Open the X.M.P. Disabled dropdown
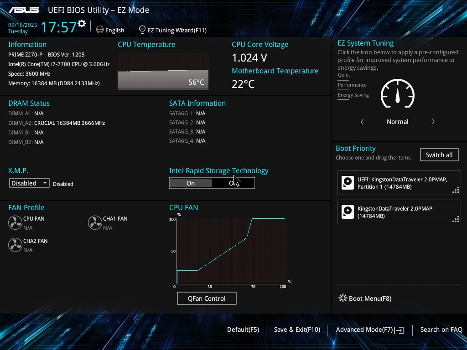 (x=29, y=183)
